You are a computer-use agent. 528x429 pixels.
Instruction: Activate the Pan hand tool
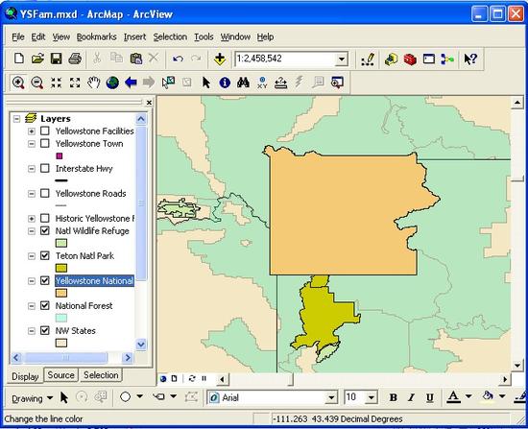point(94,83)
